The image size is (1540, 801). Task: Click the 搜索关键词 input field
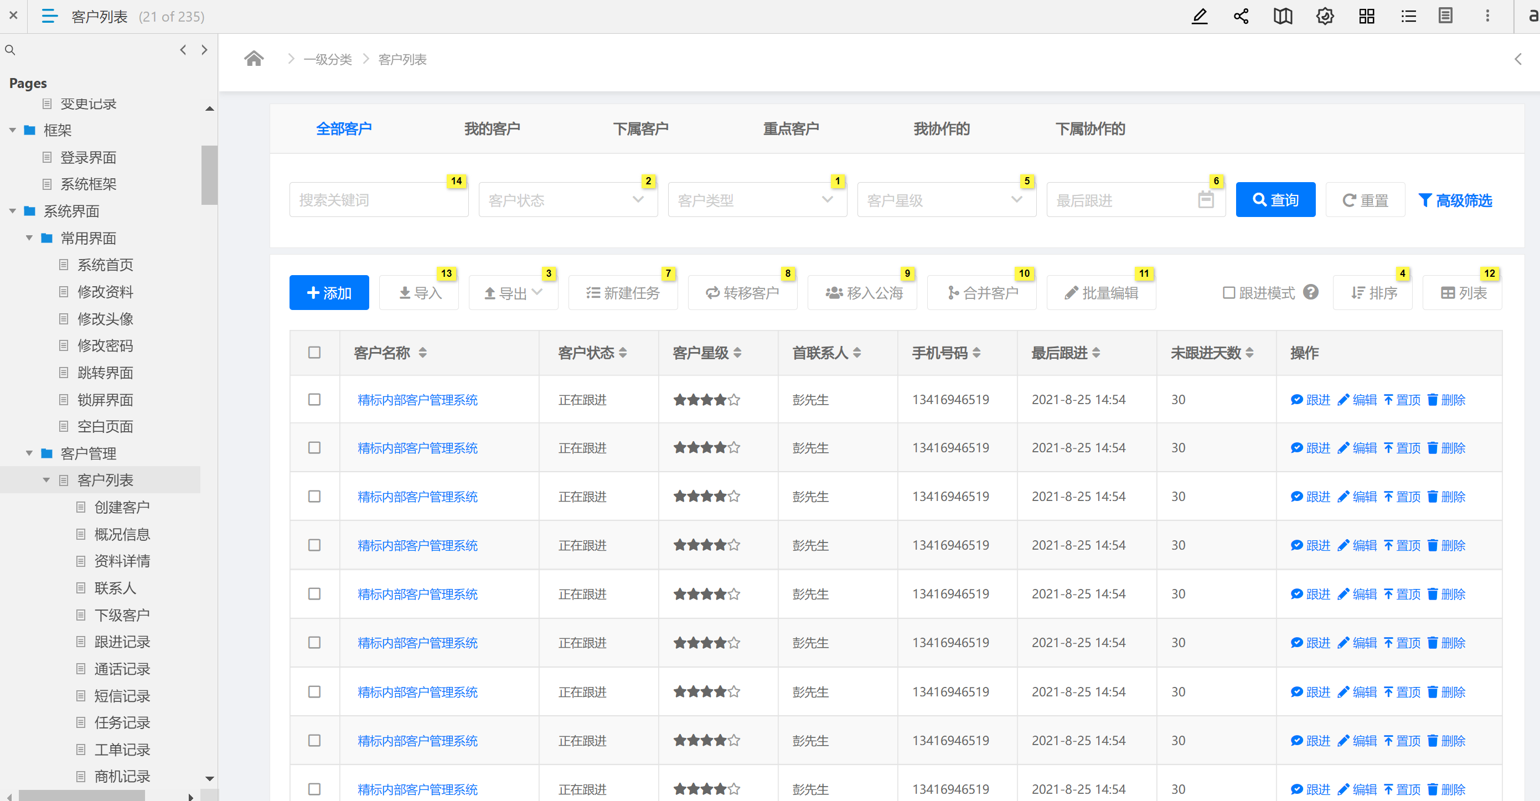379,200
